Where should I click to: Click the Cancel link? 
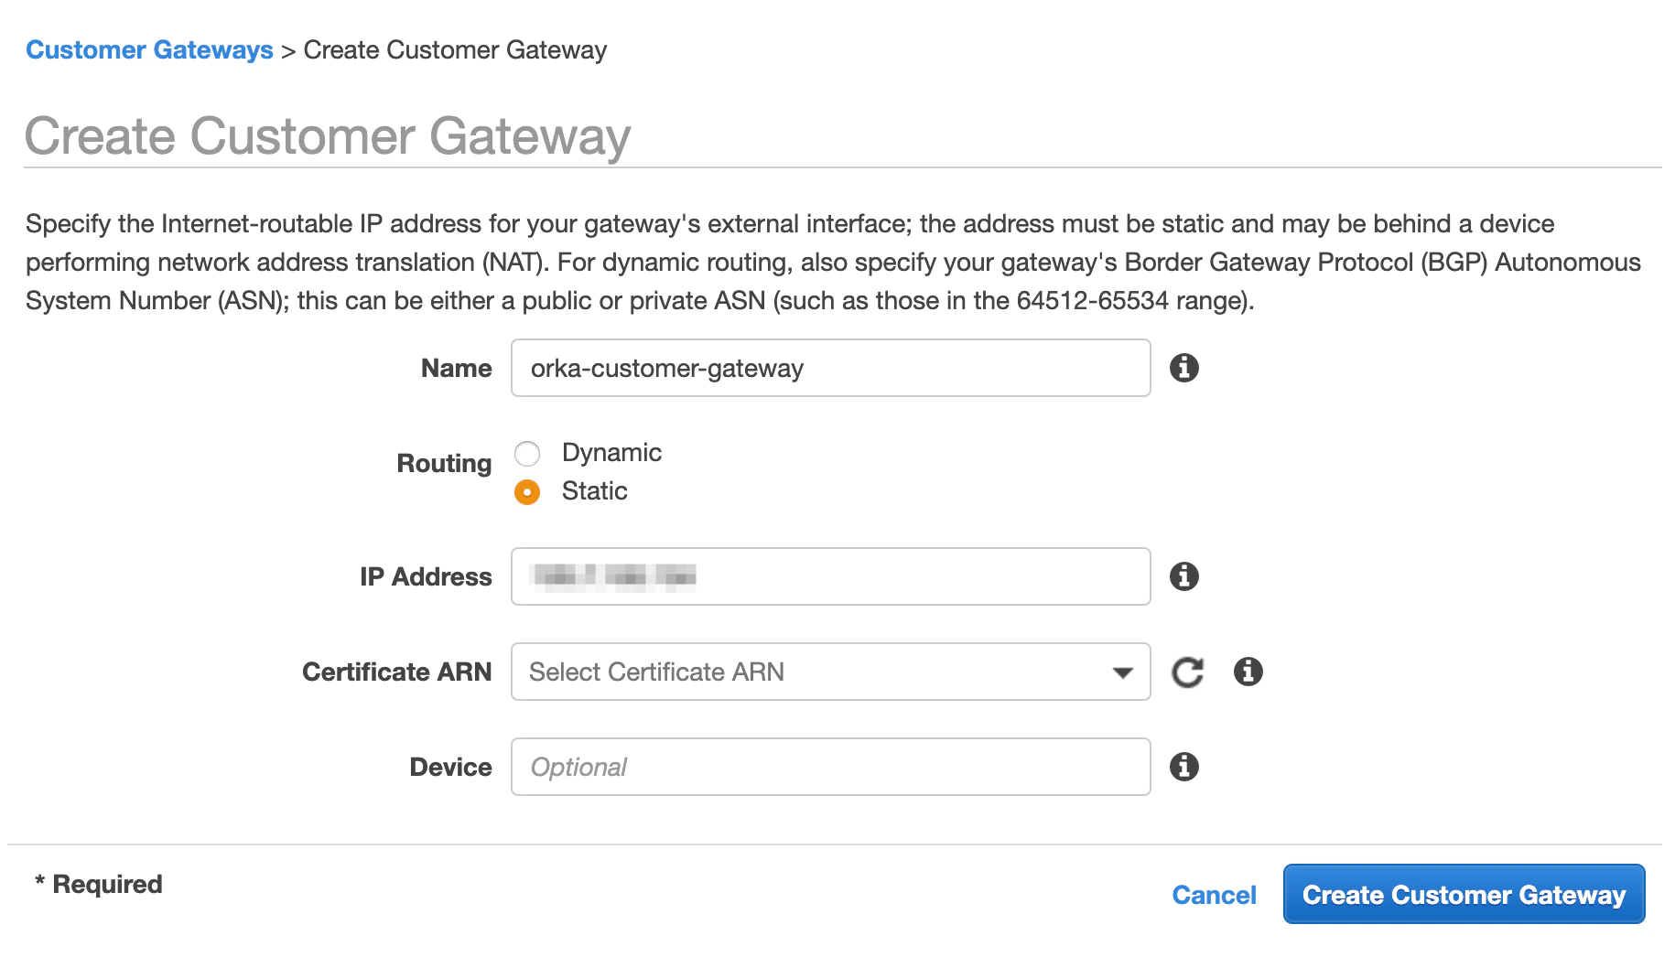(x=1213, y=895)
